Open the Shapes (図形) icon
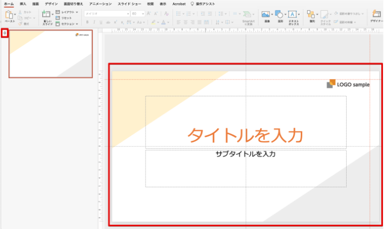Screen dimensions: 384x229 [x=281, y=15]
